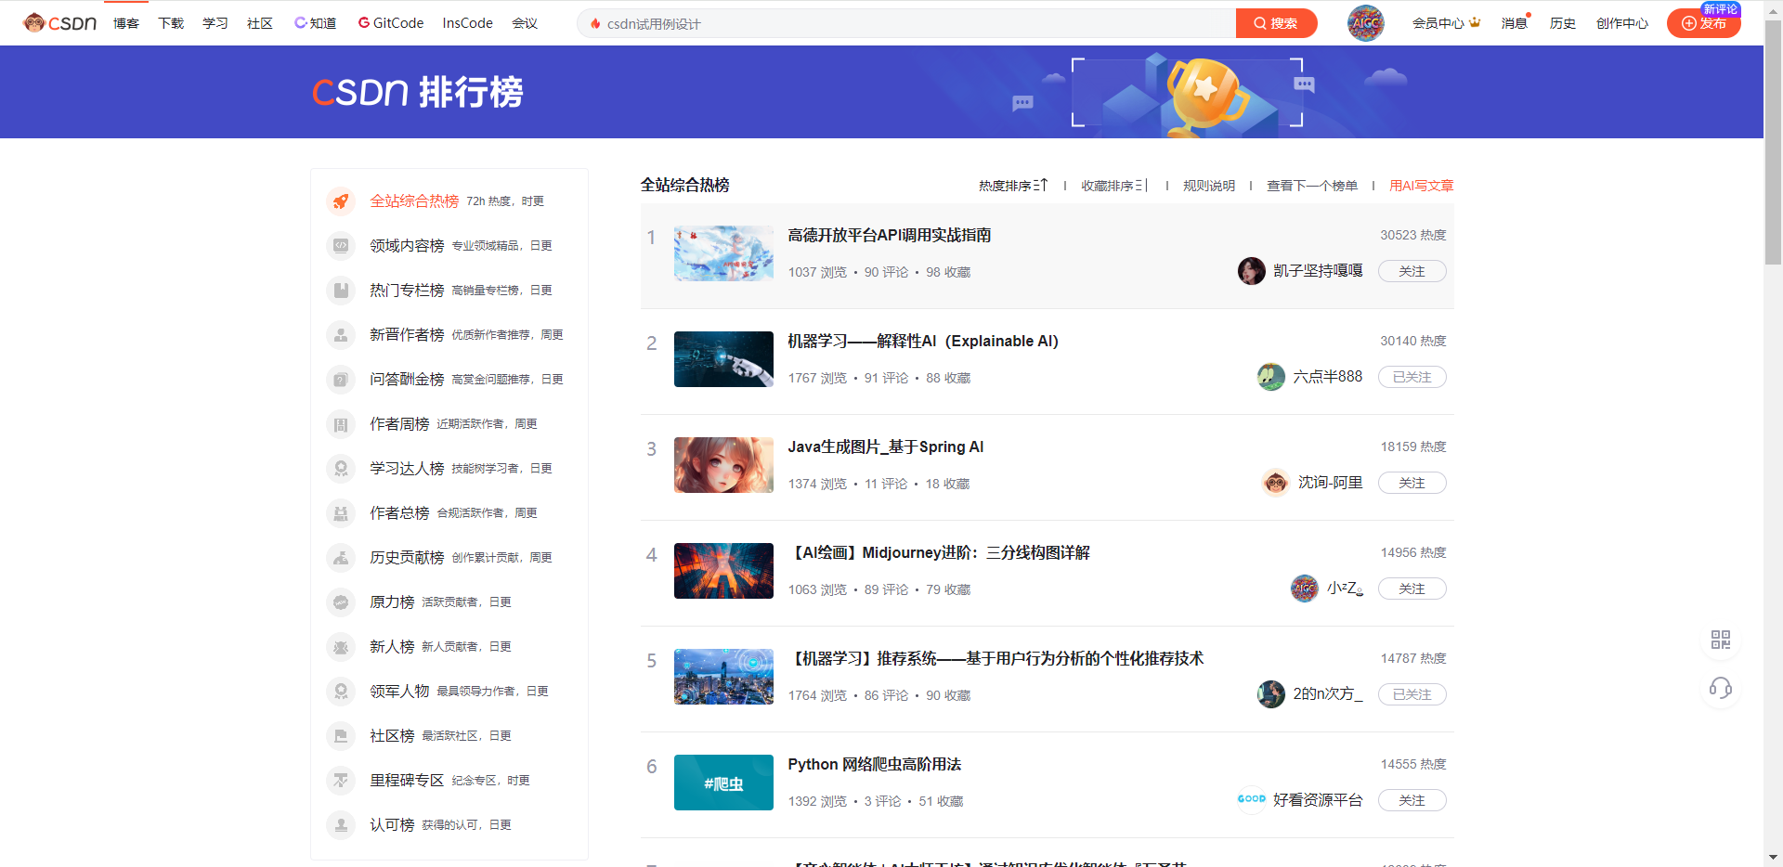
Task: Follow author 小z
Action: pos(1412,589)
